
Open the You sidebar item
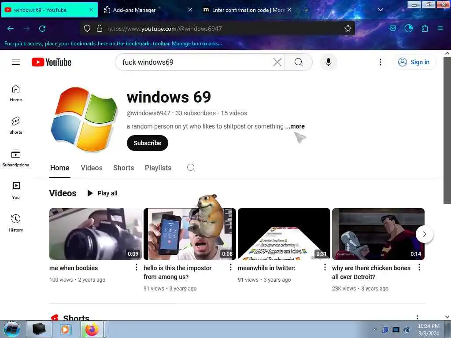pos(16,191)
